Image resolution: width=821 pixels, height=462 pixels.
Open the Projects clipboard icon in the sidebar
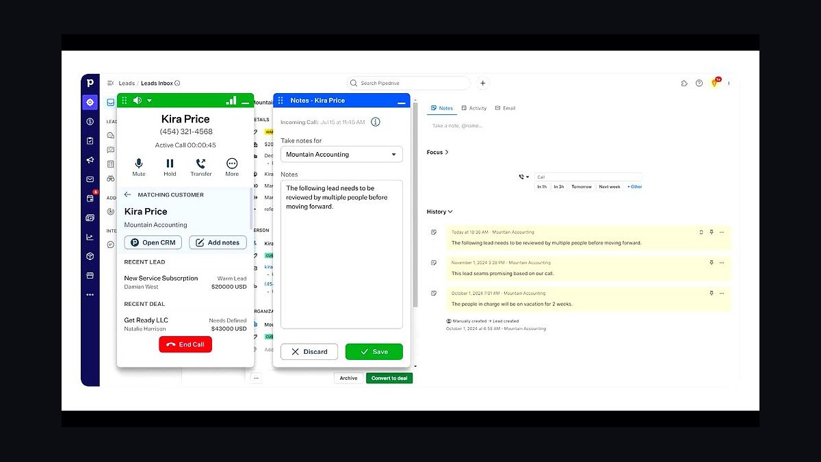click(90, 141)
